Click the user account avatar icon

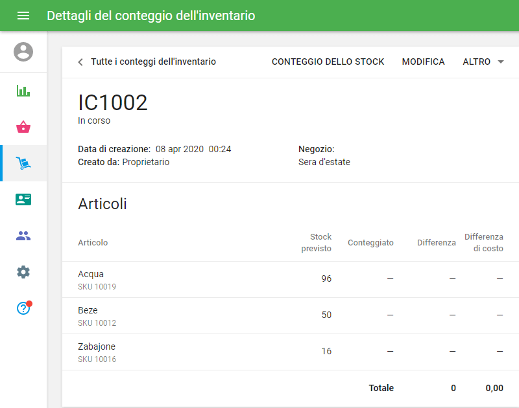tap(23, 52)
